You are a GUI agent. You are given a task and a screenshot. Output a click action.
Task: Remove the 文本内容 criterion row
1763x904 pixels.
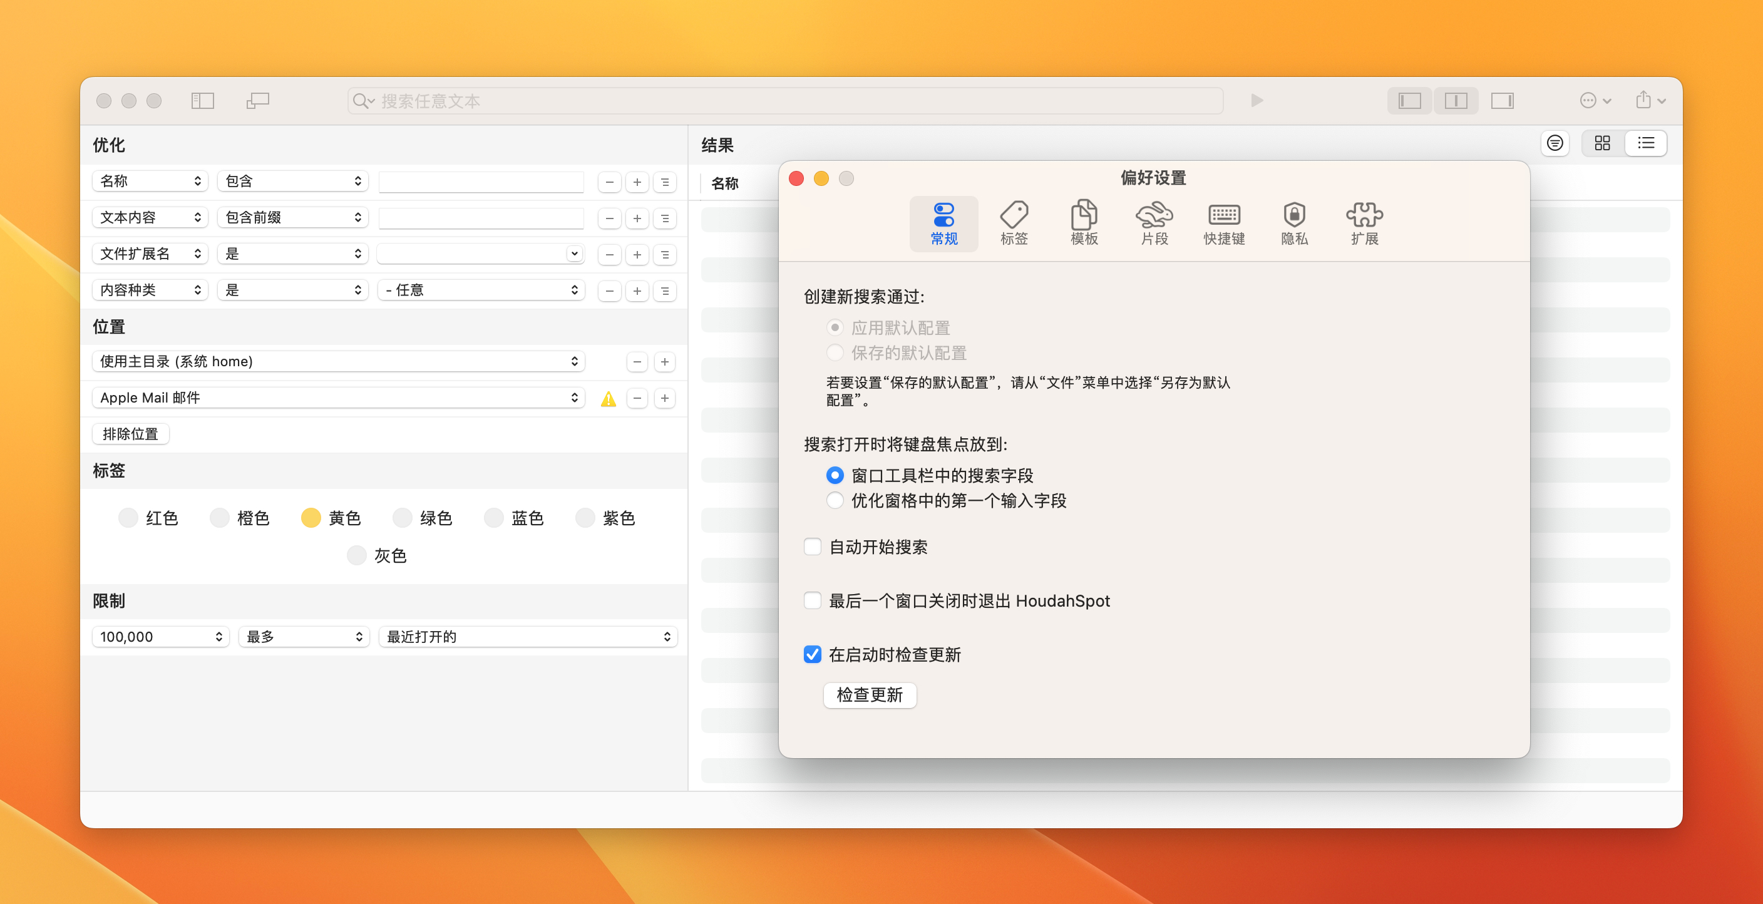point(609,218)
